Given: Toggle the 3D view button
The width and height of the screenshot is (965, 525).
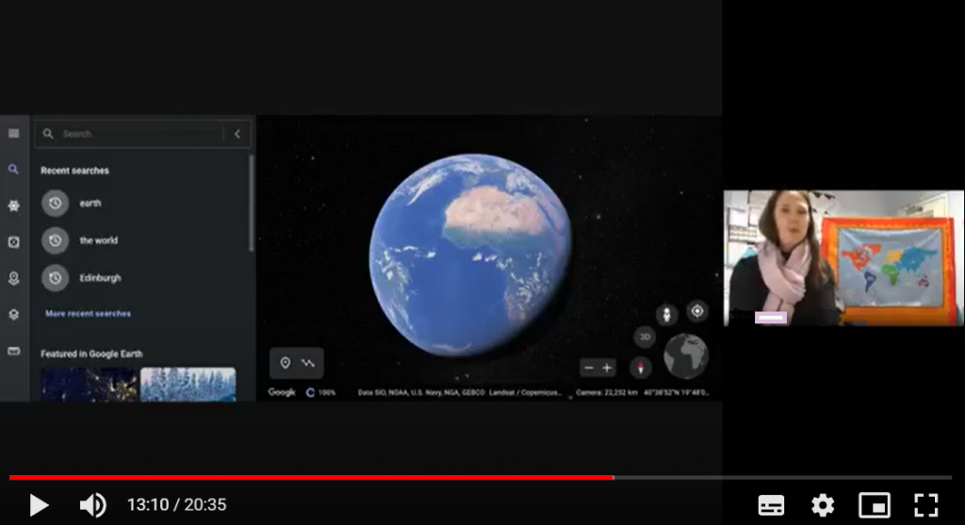Looking at the screenshot, I should [645, 336].
